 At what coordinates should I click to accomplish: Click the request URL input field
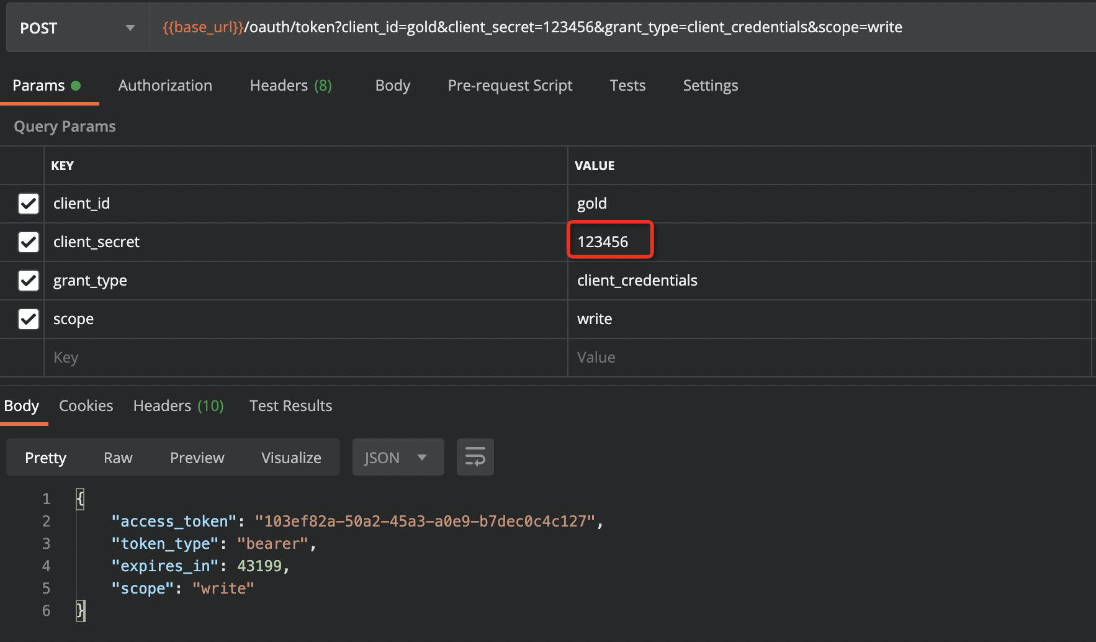tap(621, 27)
